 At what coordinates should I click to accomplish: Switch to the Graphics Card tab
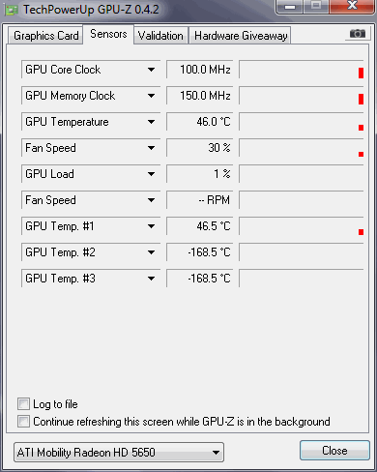point(45,36)
